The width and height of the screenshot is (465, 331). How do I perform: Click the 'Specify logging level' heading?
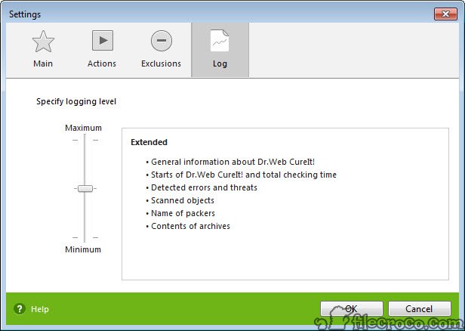76,101
